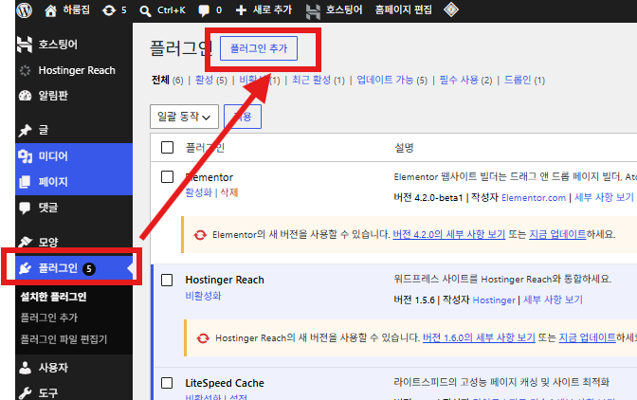Open the 미디어 media icon
Image resolution: width=637 pixels, height=400 pixels.
tap(26, 156)
